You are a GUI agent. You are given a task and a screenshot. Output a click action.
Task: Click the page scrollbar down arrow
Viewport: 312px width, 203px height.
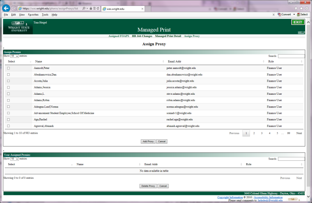tap(308, 197)
